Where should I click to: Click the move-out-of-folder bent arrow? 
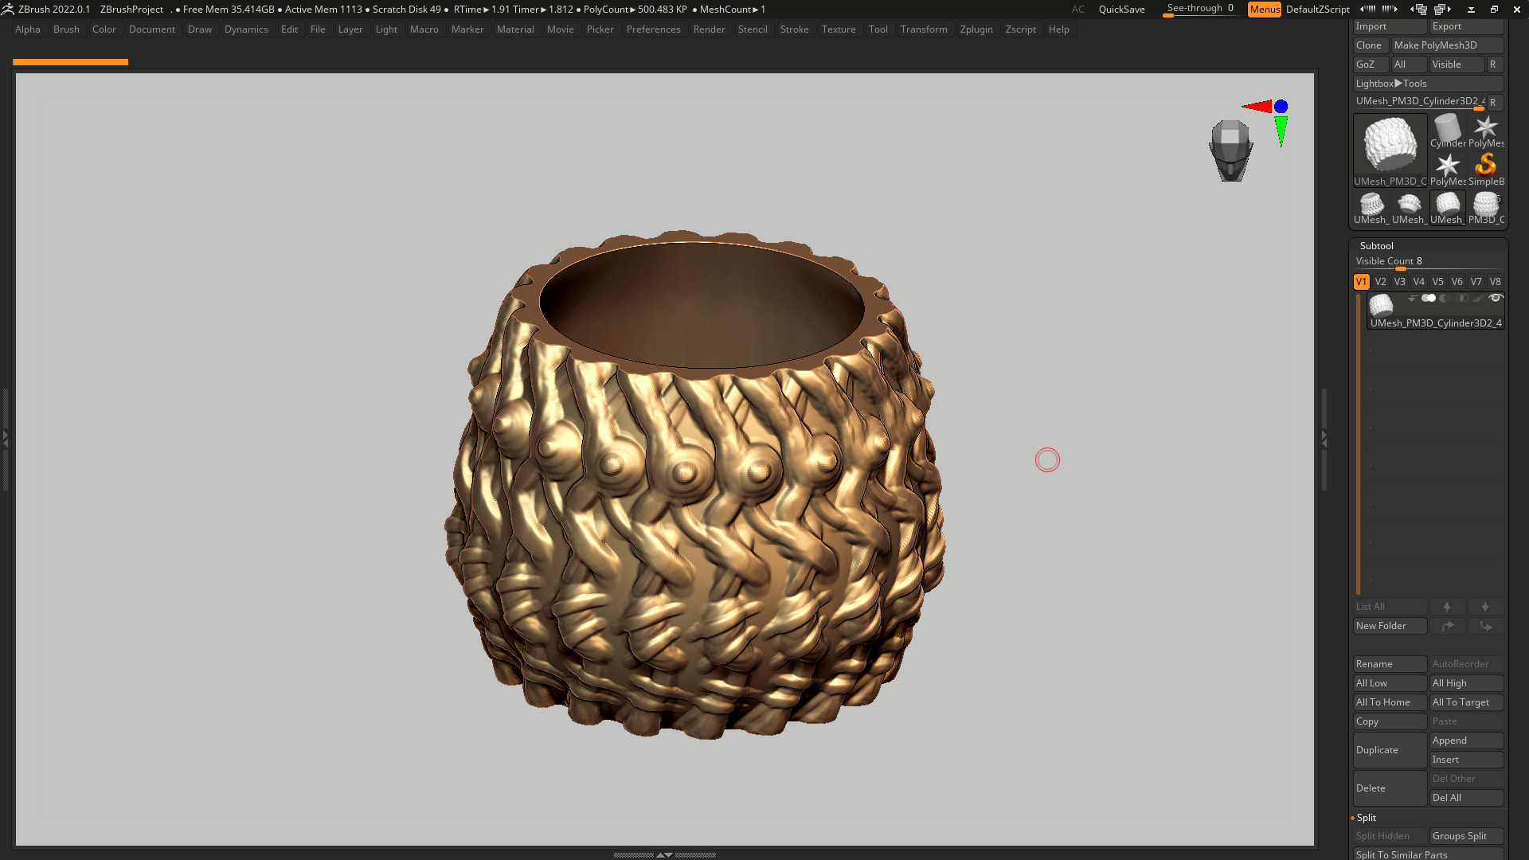coord(1485,626)
